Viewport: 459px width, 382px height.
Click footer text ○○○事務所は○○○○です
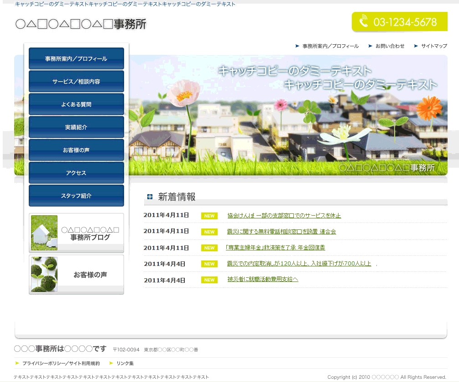point(60,349)
